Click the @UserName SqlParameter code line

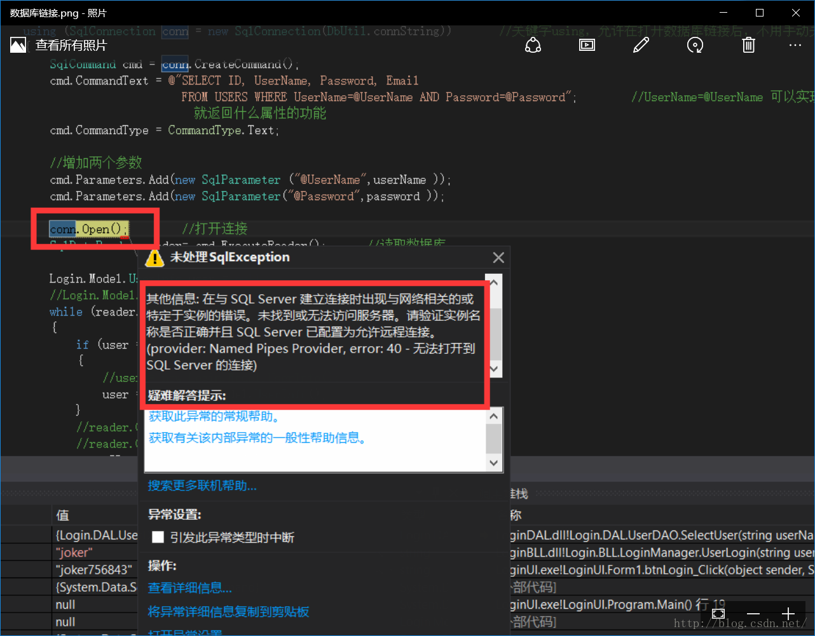coord(250,180)
